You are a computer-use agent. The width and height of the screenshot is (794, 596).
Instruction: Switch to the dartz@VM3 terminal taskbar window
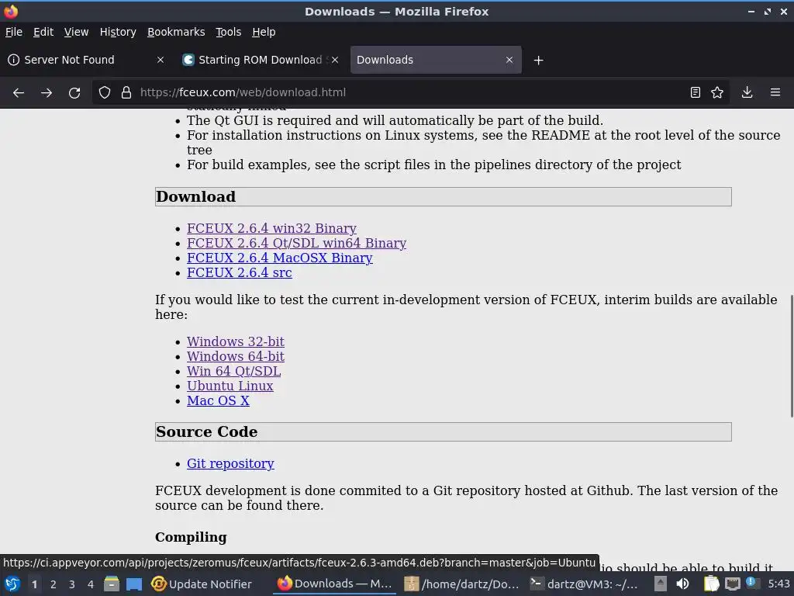pos(583,584)
